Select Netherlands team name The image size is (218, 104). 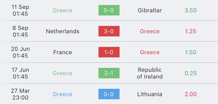click(x=63, y=31)
